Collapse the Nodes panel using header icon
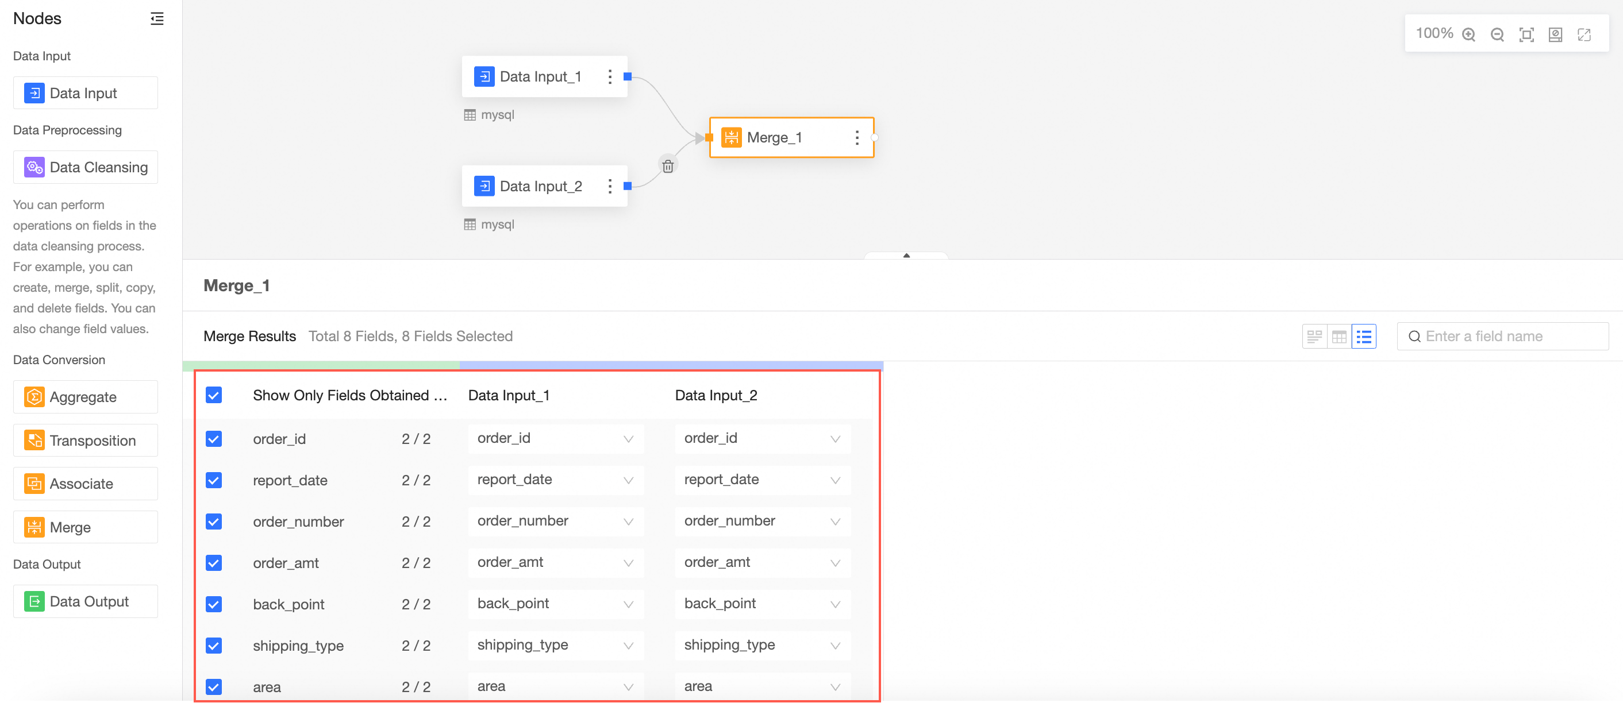Viewport: 1623px width, 703px height. click(157, 19)
